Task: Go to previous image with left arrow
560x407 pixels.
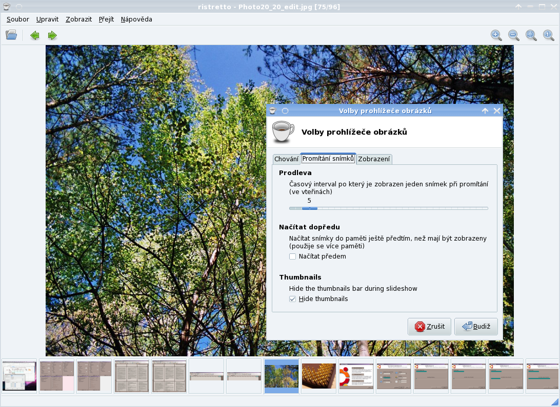Action: point(35,35)
